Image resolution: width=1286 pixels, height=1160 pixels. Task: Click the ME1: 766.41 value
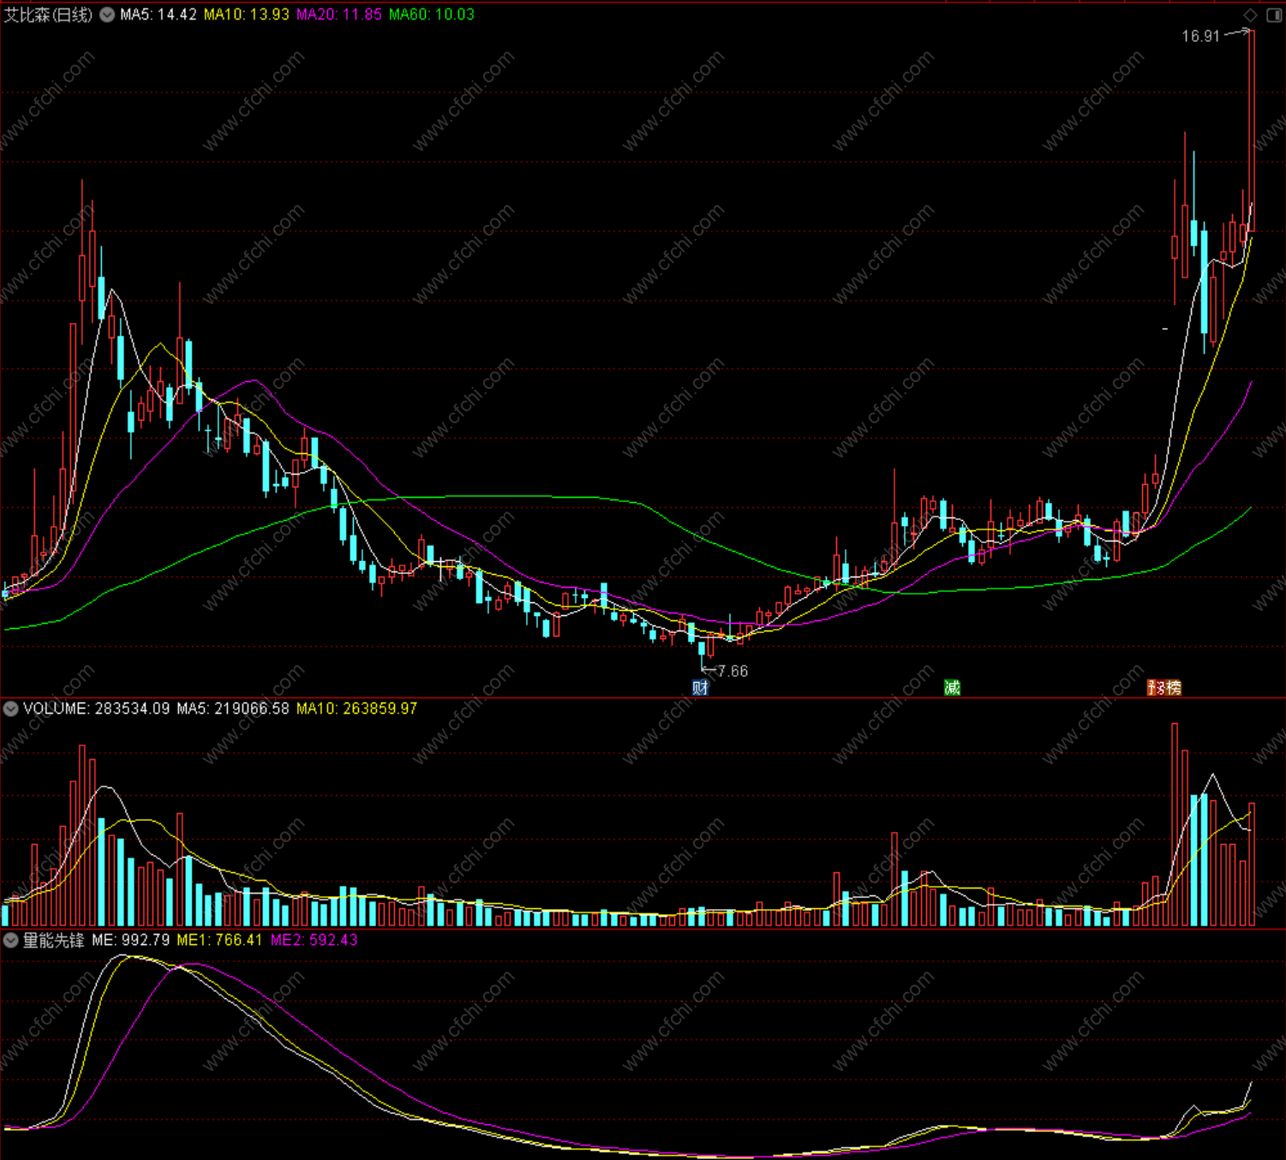[x=219, y=940]
